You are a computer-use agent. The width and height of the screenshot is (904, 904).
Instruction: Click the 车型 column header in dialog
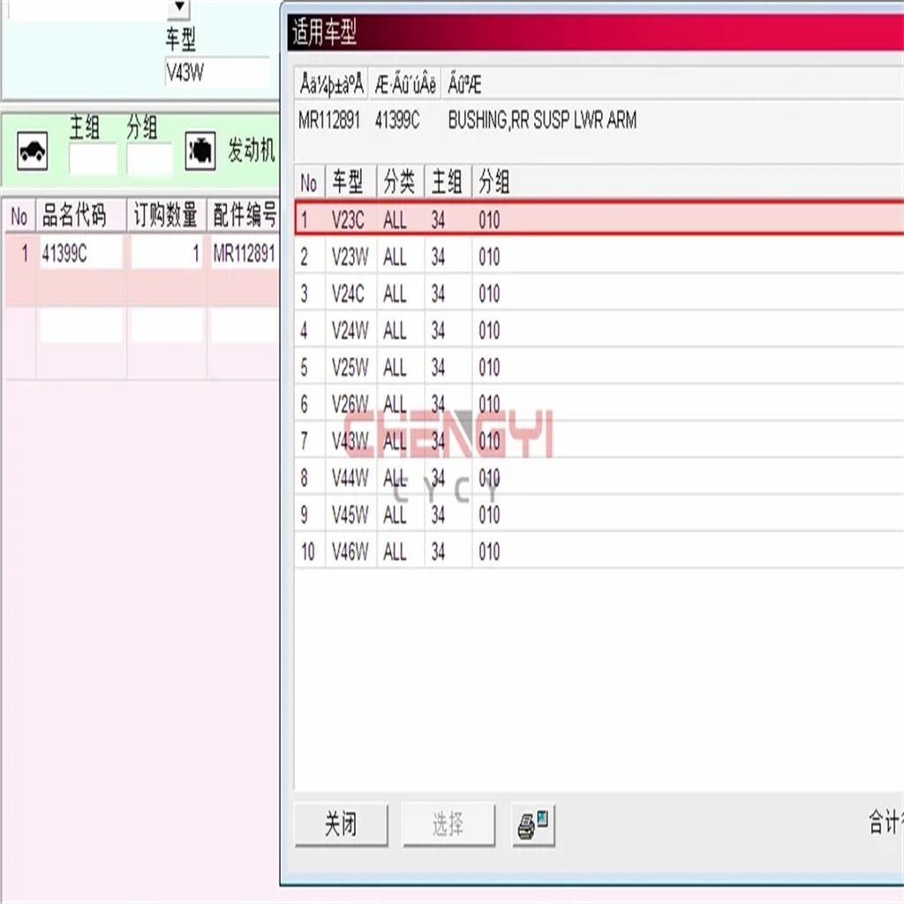[351, 182]
